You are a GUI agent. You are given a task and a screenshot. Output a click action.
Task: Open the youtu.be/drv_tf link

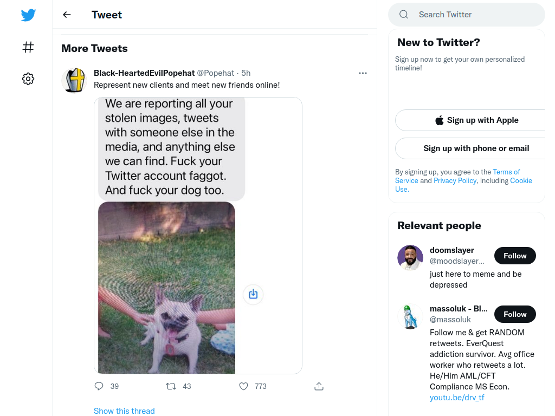457,398
